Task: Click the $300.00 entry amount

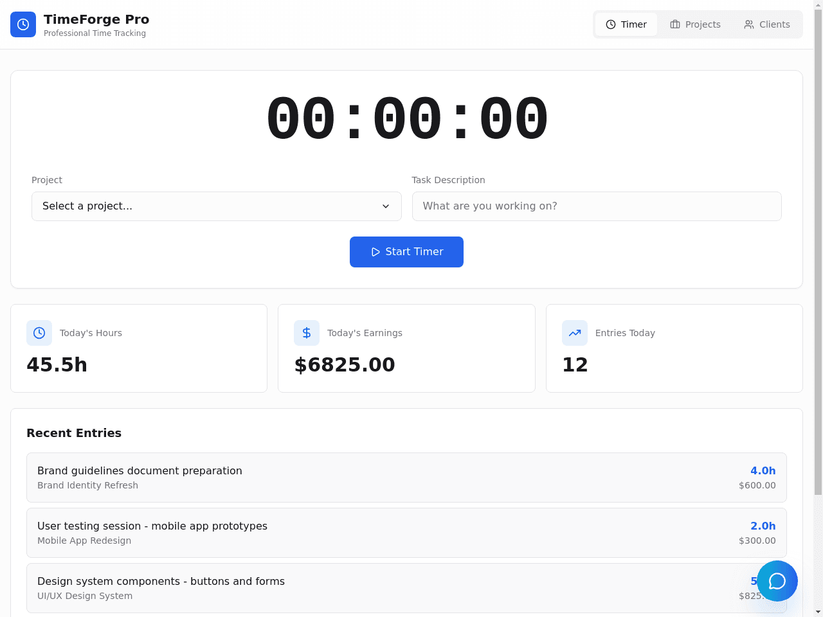Action: point(757,541)
